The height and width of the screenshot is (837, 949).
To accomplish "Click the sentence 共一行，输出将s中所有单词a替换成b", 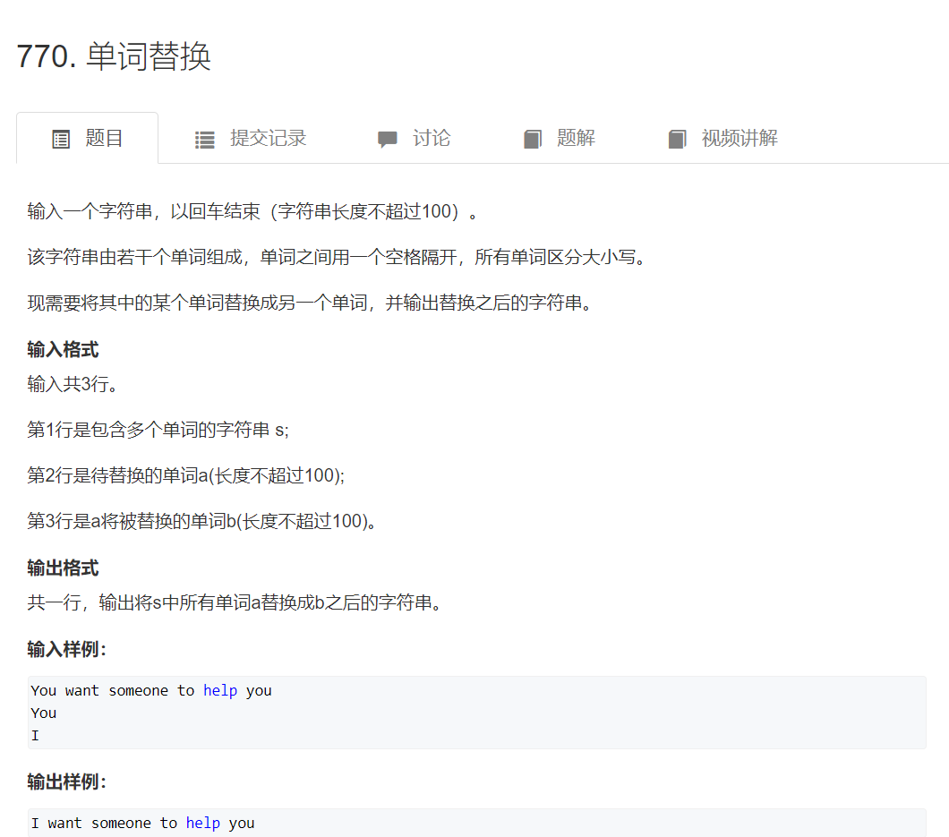I will coord(235,602).
